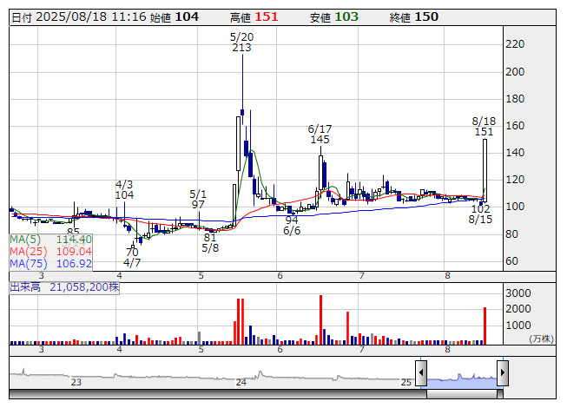Click the right range handle arrow in navigator
Image resolution: width=567 pixels, height=408 pixels.
pos(502,374)
